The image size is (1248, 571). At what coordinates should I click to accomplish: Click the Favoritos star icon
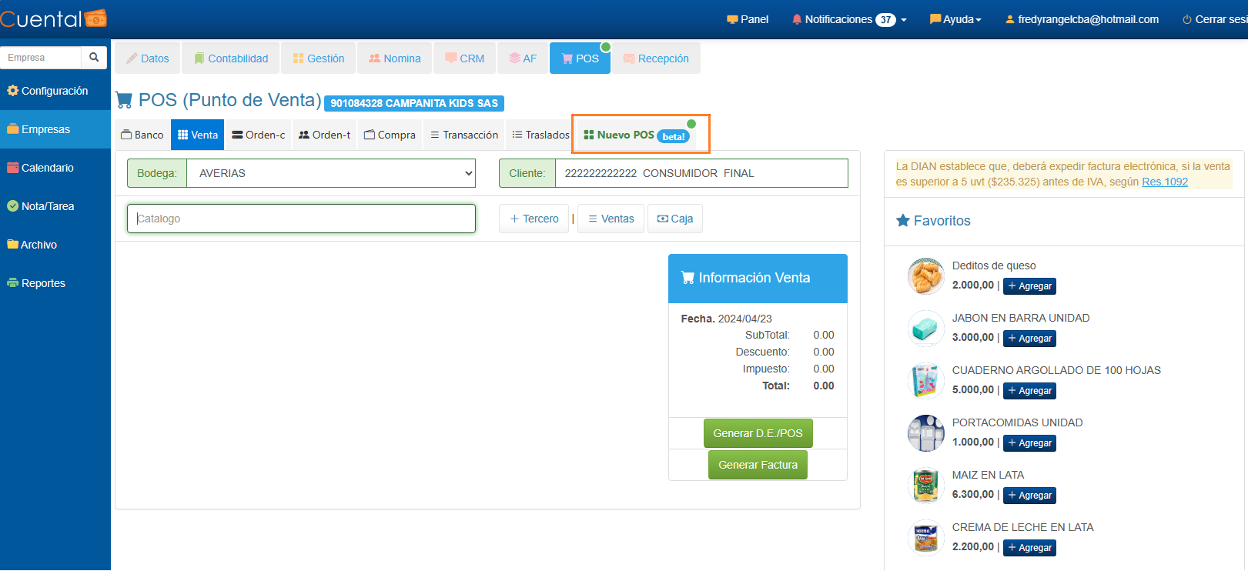click(903, 221)
